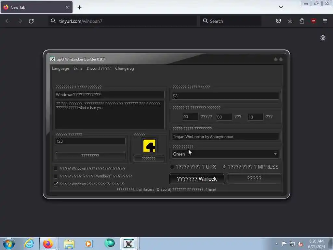Open the Changelog menu

[125, 68]
